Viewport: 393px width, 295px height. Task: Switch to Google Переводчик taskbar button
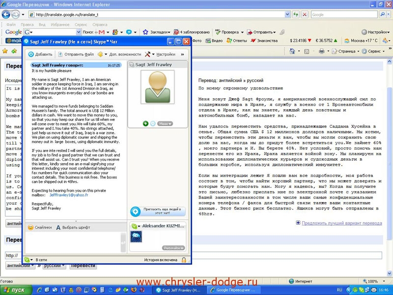(x=234, y=290)
